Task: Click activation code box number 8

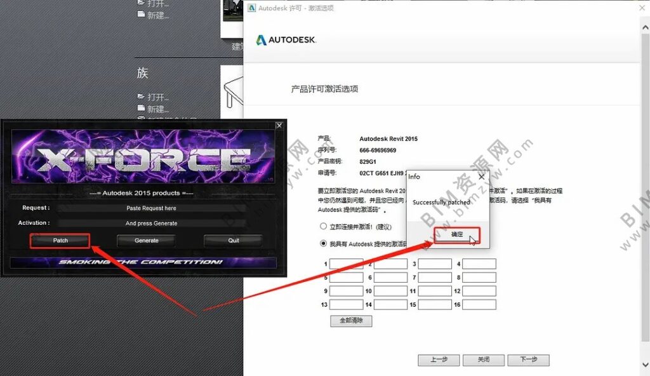Action: [x=479, y=277]
